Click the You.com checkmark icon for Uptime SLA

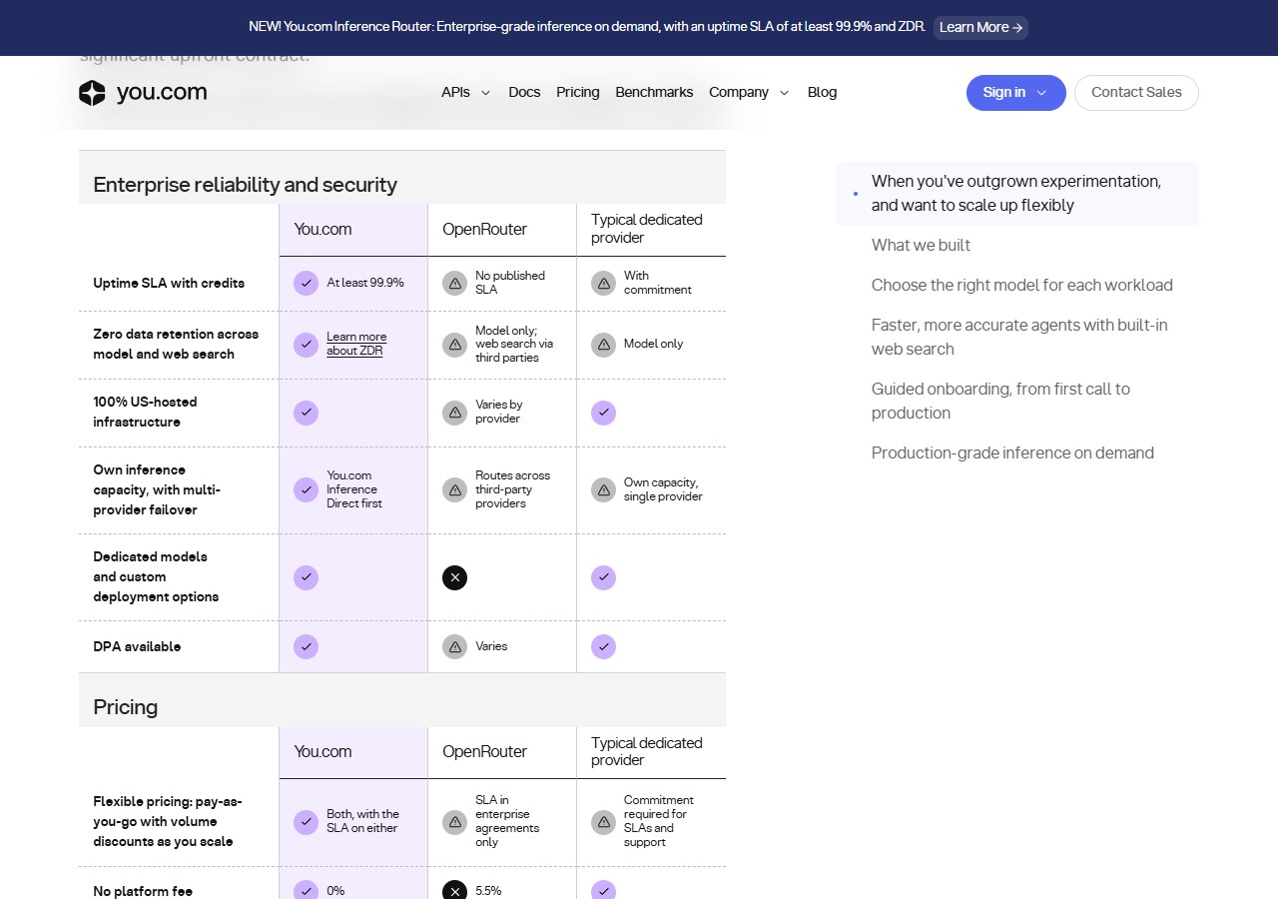pyautogui.click(x=306, y=284)
